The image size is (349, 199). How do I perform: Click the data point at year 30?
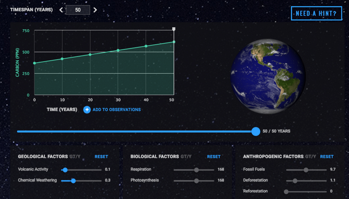pyautogui.click(x=118, y=50)
